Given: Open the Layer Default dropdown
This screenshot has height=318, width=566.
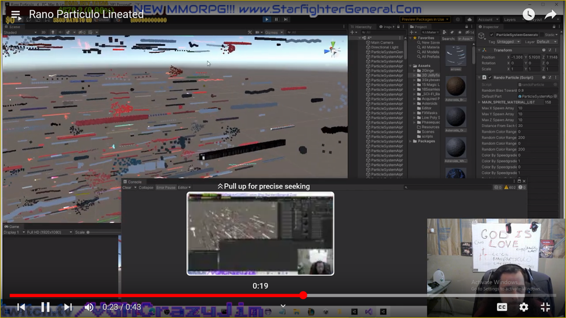Looking at the screenshot, I should (547, 42).
